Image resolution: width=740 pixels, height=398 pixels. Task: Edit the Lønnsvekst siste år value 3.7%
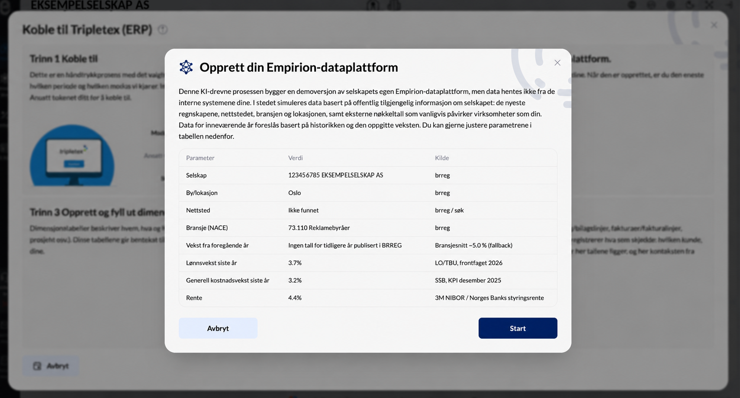[x=295, y=263]
